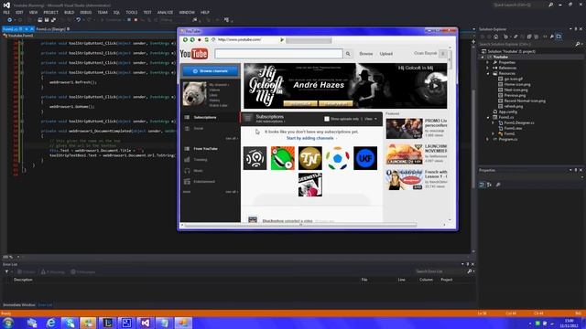This screenshot has height=329, width=586.
Task: Open the editor zoom percentage dropdown
Action: (x=18, y=257)
